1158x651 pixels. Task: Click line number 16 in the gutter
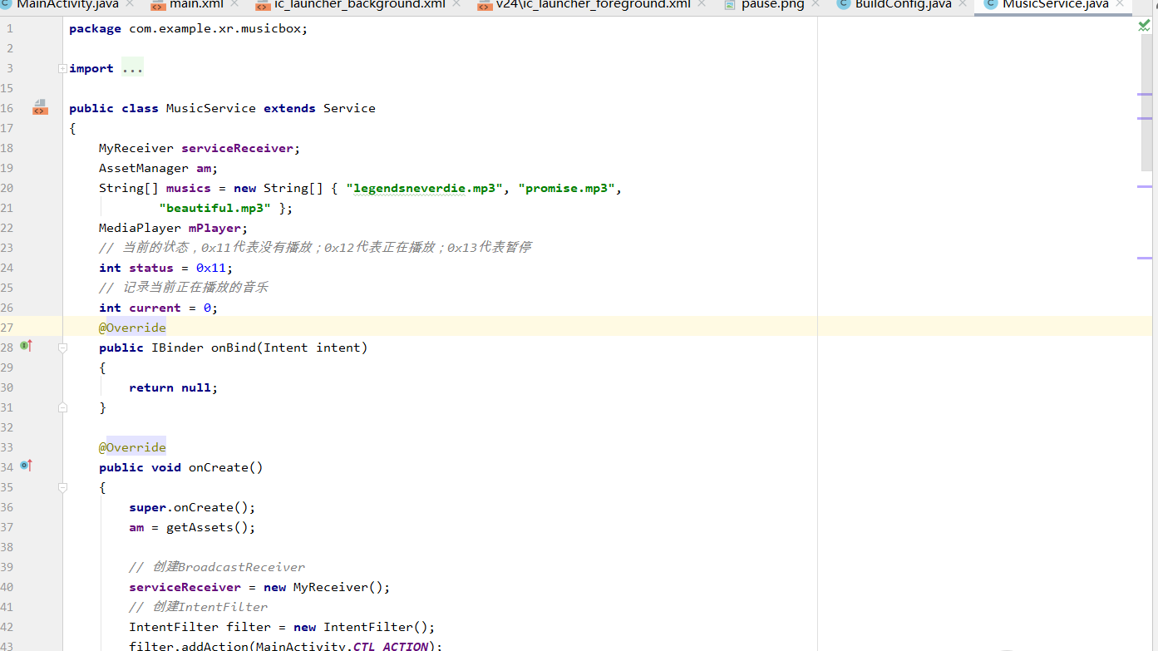pyautogui.click(x=7, y=108)
